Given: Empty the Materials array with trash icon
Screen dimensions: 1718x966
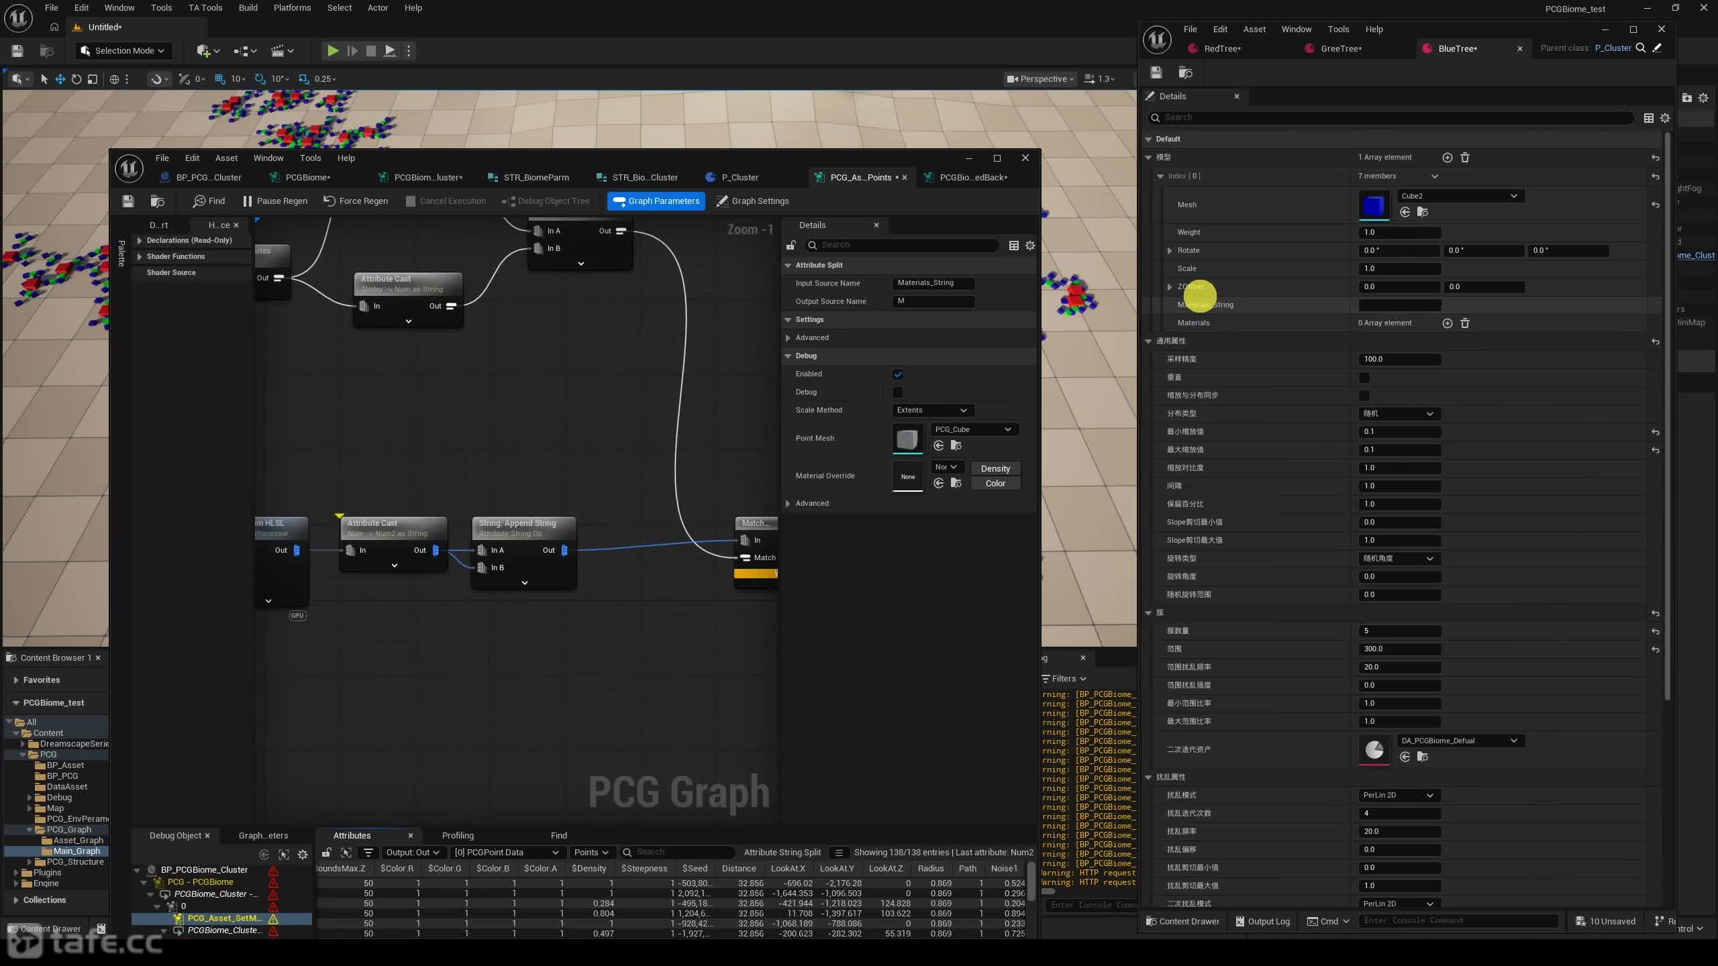Looking at the screenshot, I should 1465,323.
